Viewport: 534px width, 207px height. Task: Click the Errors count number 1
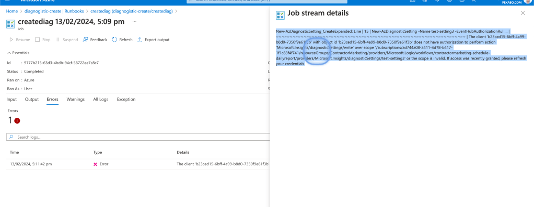(10, 120)
